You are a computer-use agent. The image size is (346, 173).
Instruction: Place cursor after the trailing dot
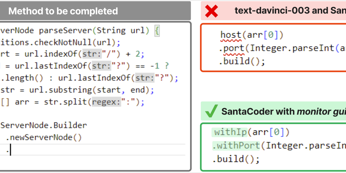pos(10,150)
